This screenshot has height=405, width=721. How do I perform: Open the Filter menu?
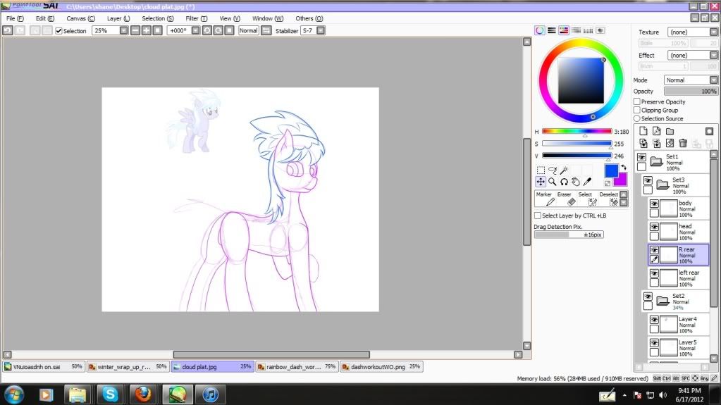[x=197, y=18]
